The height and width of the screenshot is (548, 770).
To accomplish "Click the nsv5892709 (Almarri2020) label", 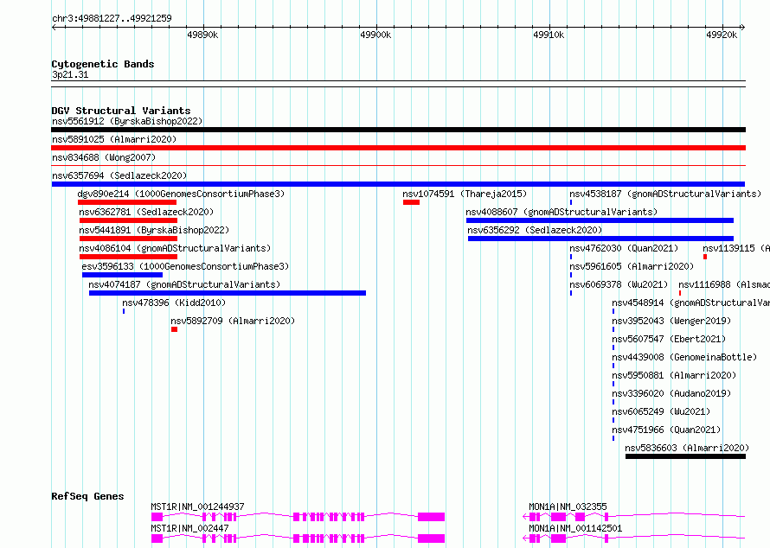I will coord(233,321).
